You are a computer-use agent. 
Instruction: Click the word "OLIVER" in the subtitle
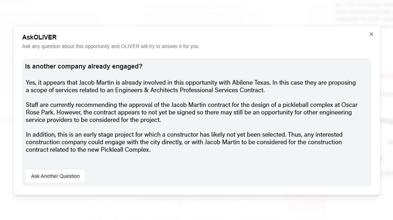pyautogui.click(x=130, y=46)
